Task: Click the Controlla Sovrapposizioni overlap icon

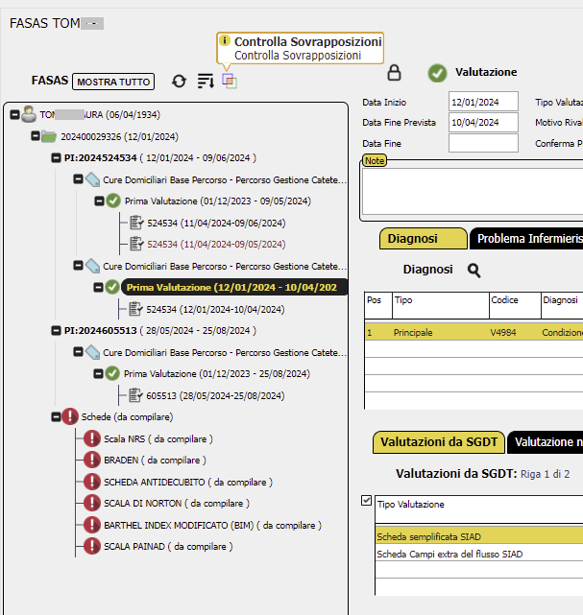Action: pos(230,82)
